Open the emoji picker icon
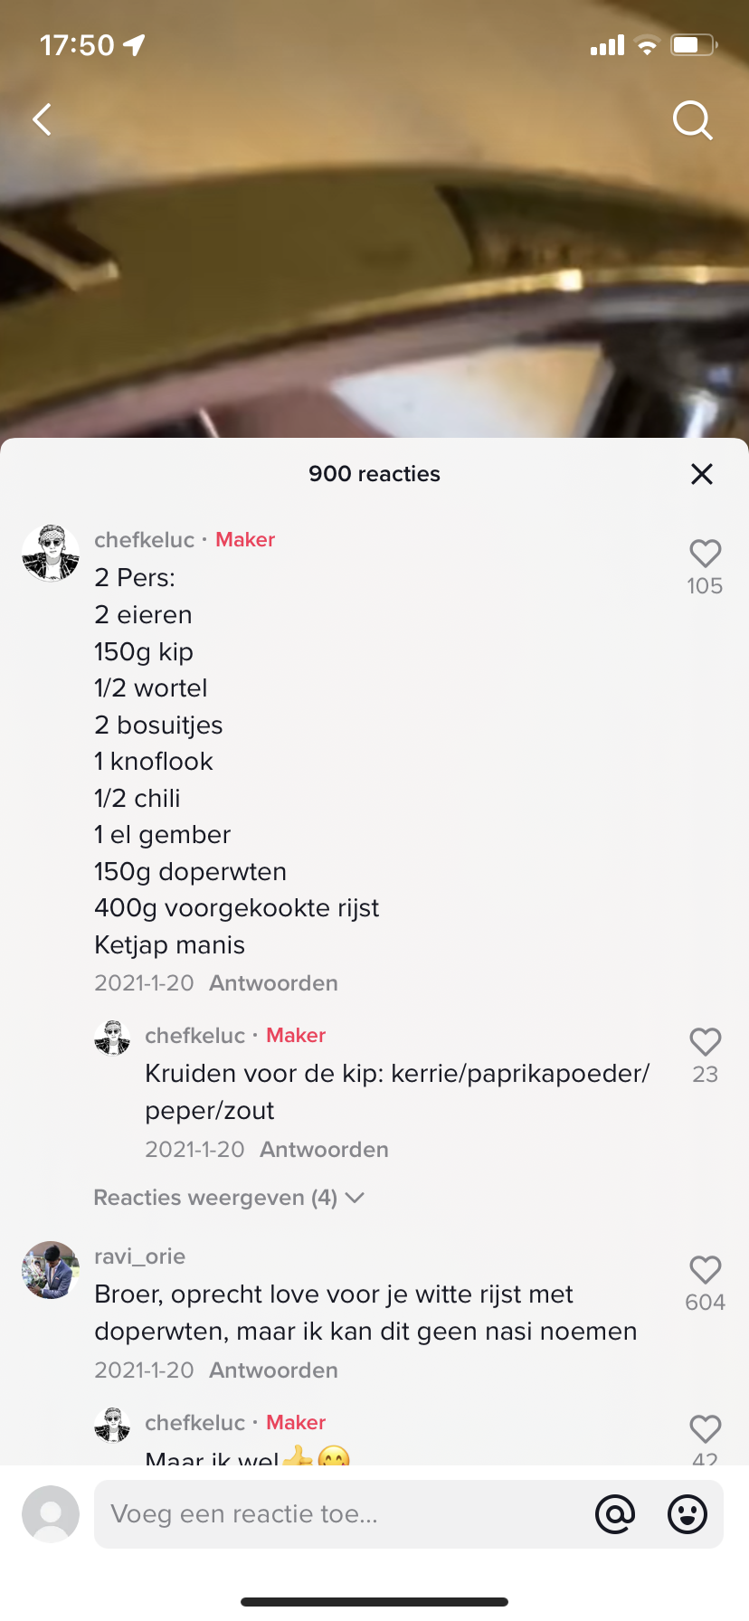 [x=687, y=1514]
